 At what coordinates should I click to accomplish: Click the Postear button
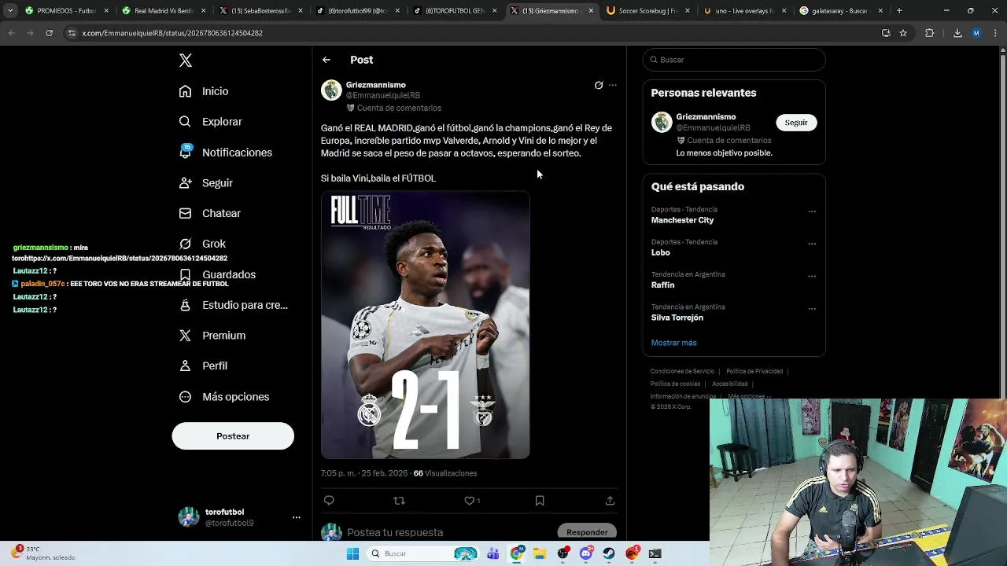pyautogui.click(x=233, y=436)
